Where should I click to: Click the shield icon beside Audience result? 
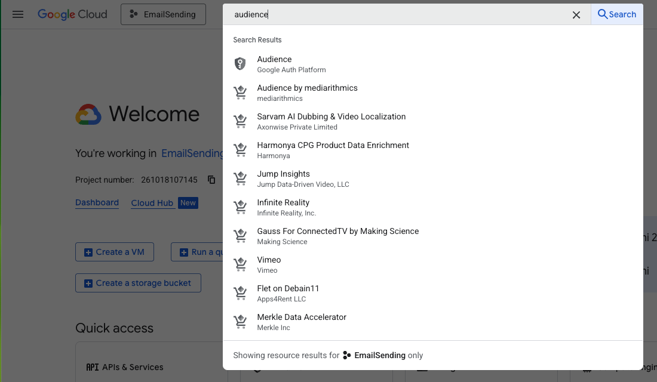[x=240, y=64]
